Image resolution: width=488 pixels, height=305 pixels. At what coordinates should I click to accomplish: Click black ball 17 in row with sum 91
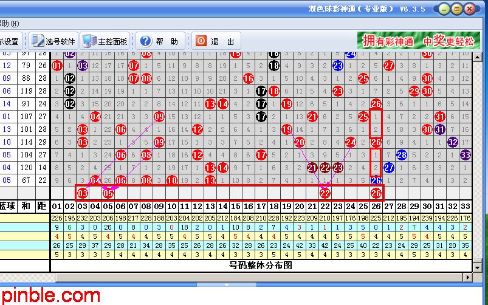[261, 104]
